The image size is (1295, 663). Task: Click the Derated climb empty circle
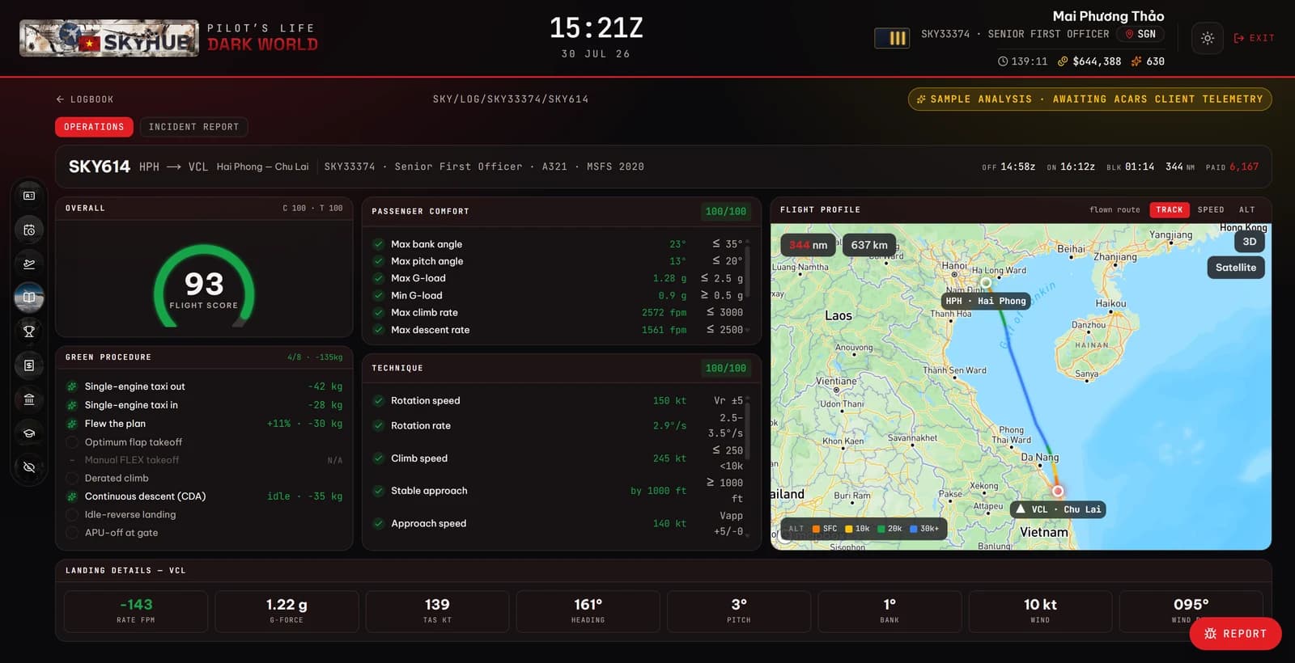pyautogui.click(x=72, y=479)
